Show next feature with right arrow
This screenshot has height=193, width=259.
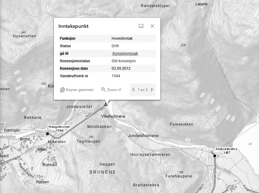point(152,90)
